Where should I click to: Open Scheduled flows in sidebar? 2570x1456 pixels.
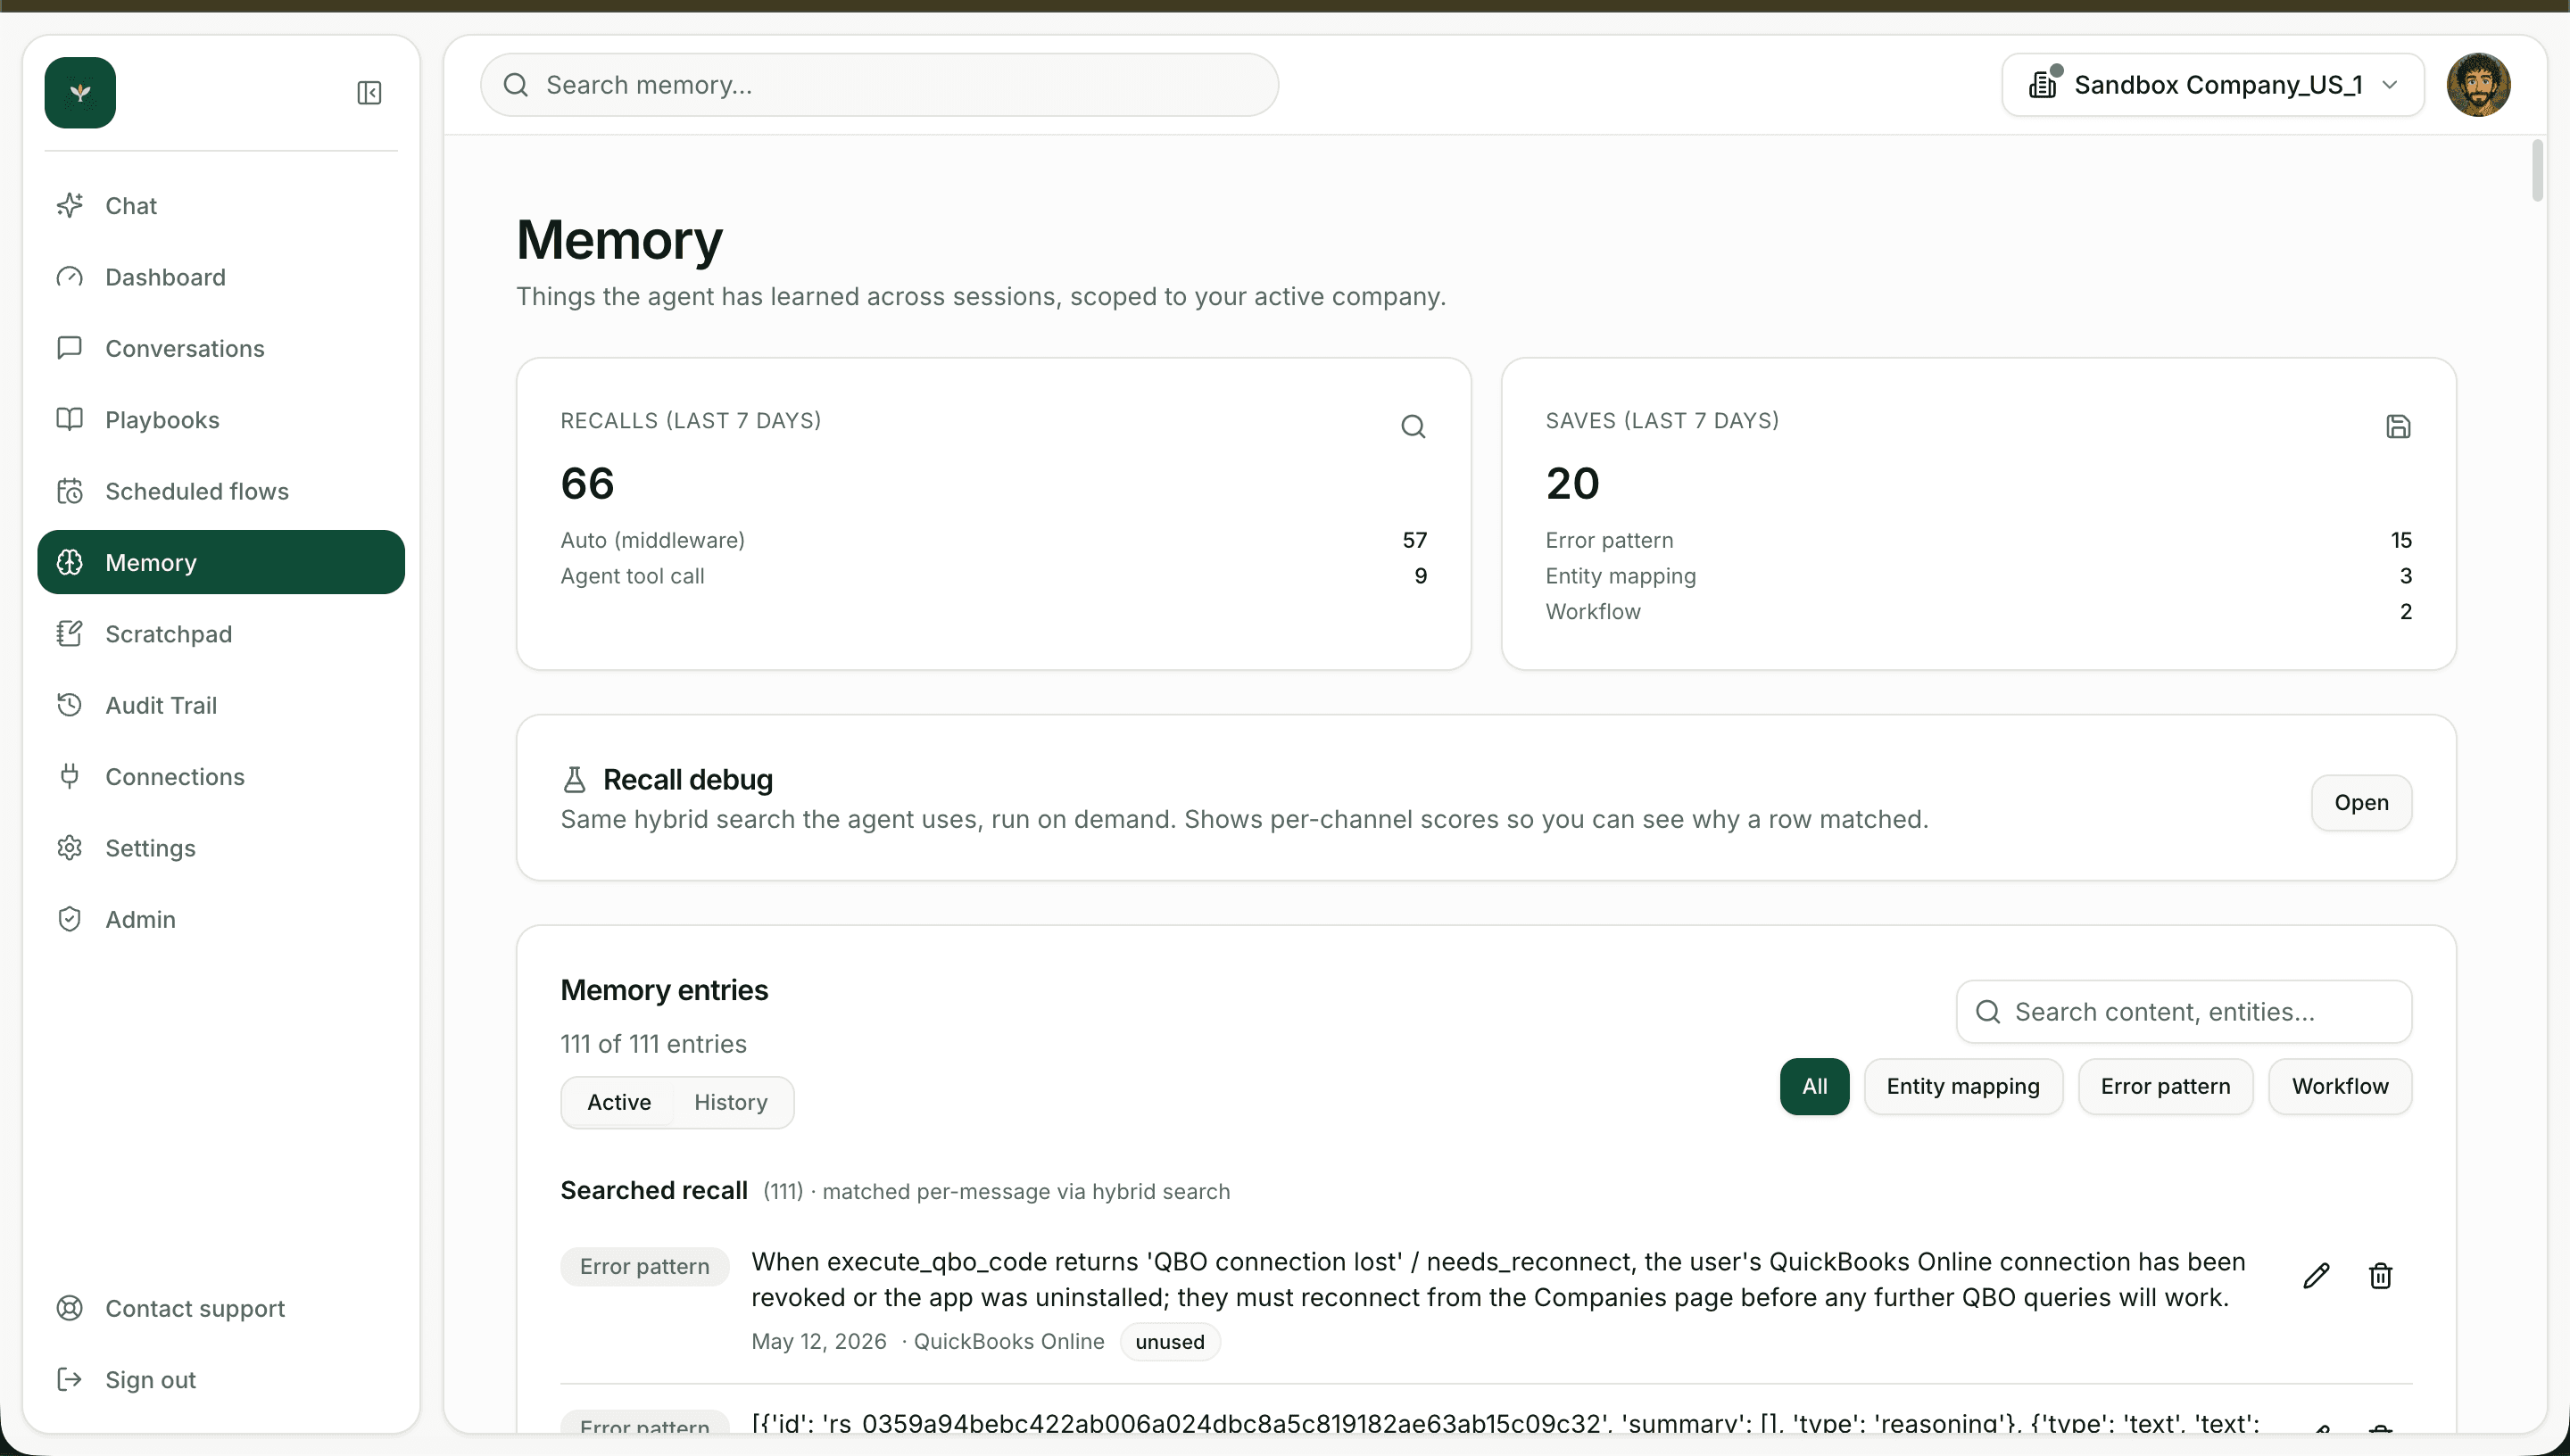point(221,491)
